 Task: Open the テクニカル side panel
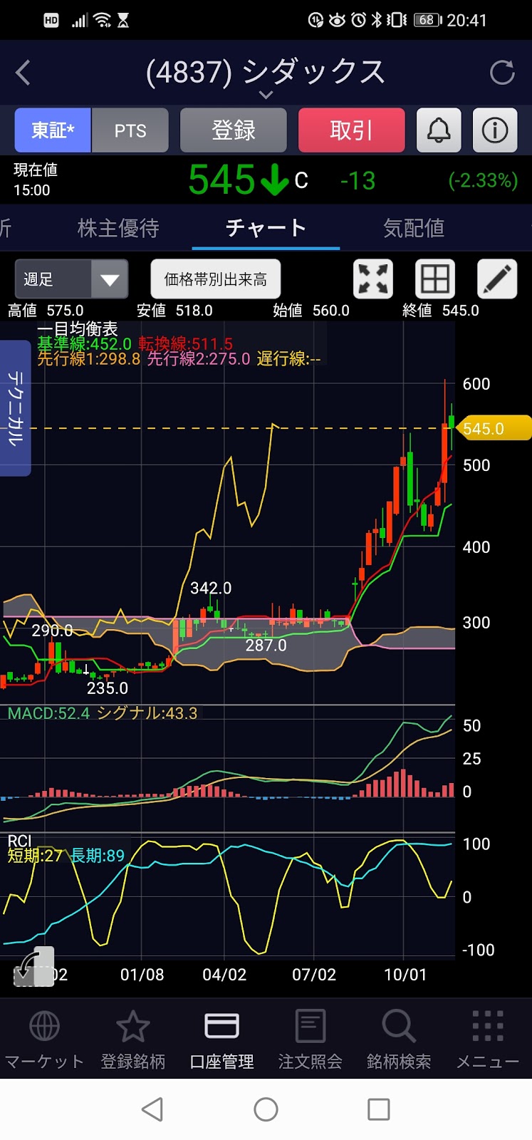click(x=15, y=408)
